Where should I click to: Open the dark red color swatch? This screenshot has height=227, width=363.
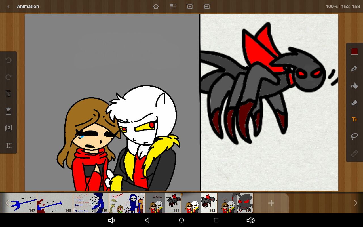point(354,51)
